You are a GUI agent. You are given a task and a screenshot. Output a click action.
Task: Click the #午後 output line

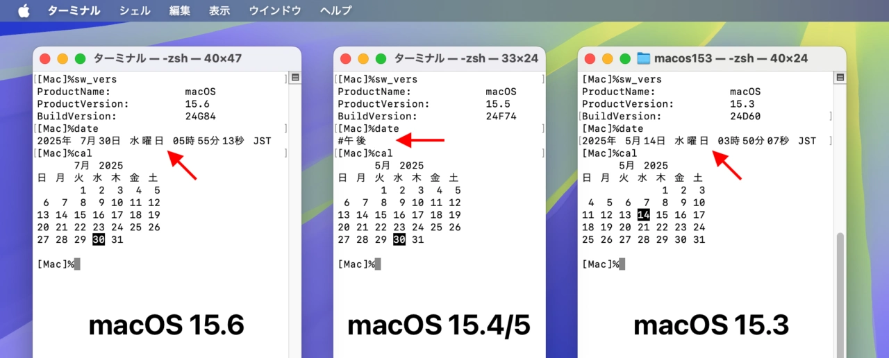352,141
